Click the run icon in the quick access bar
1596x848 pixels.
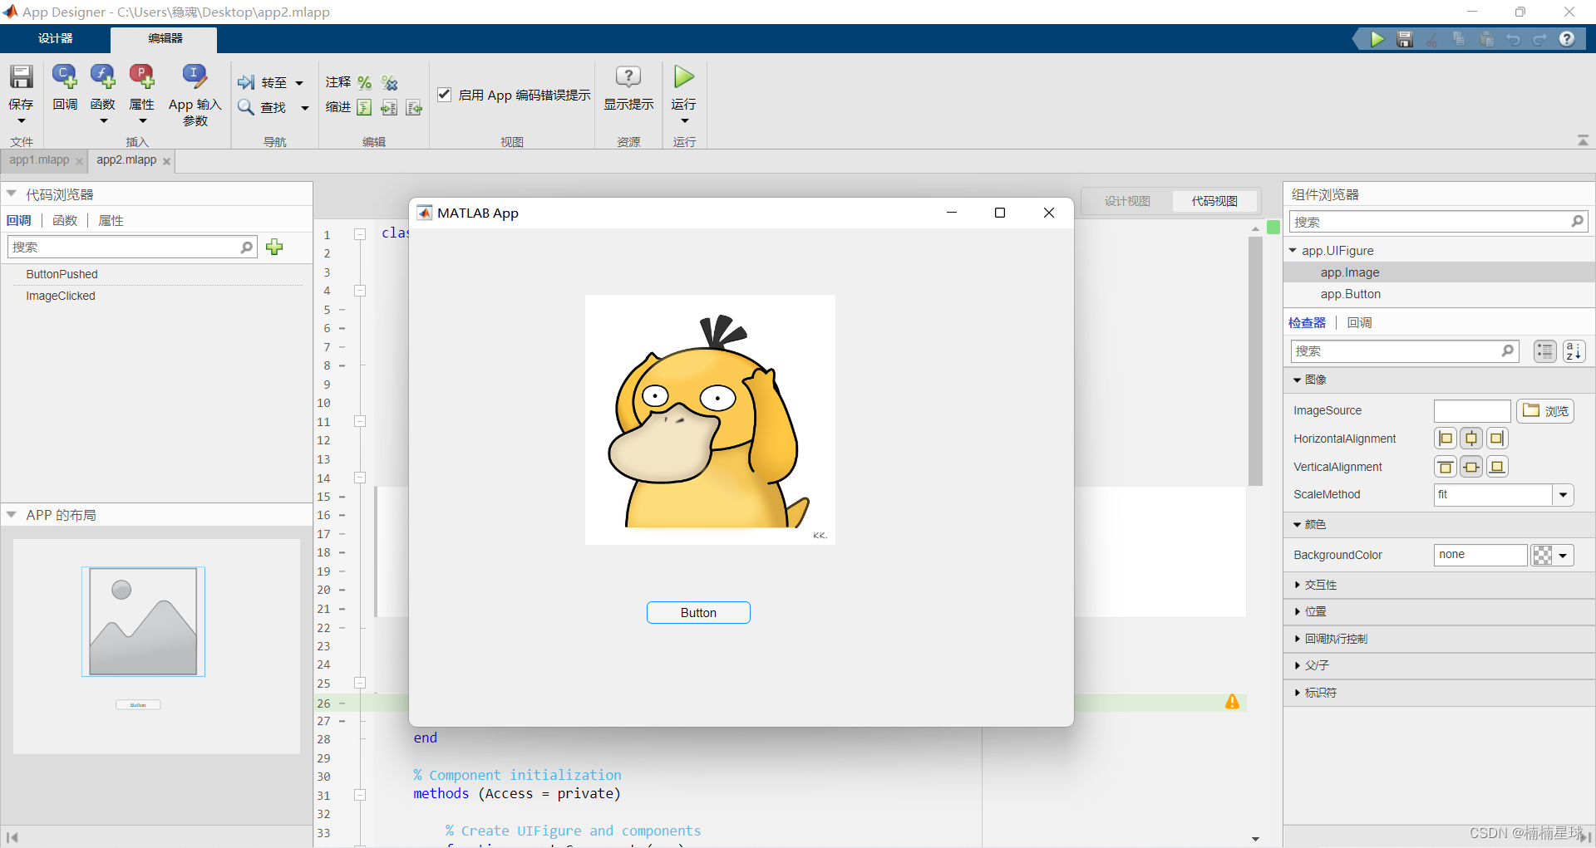click(x=1377, y=39)
